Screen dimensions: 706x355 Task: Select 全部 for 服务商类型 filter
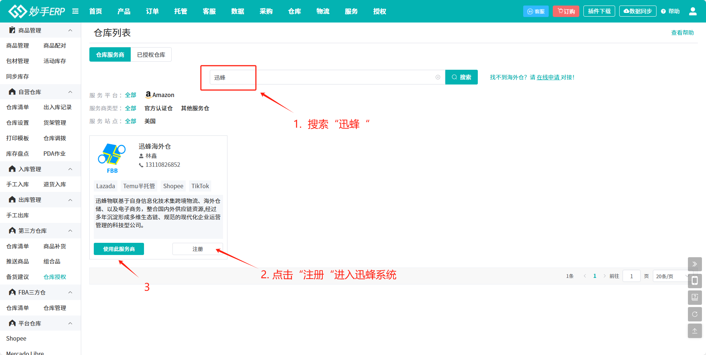(x=131, y=108)
